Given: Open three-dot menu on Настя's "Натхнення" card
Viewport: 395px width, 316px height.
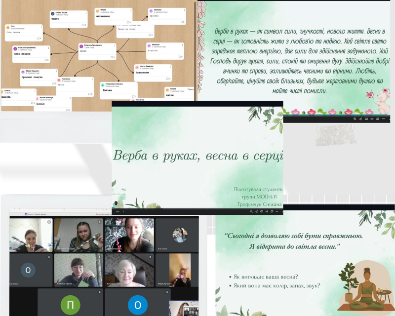Looking at the screenshot, I should coord(170,67).
